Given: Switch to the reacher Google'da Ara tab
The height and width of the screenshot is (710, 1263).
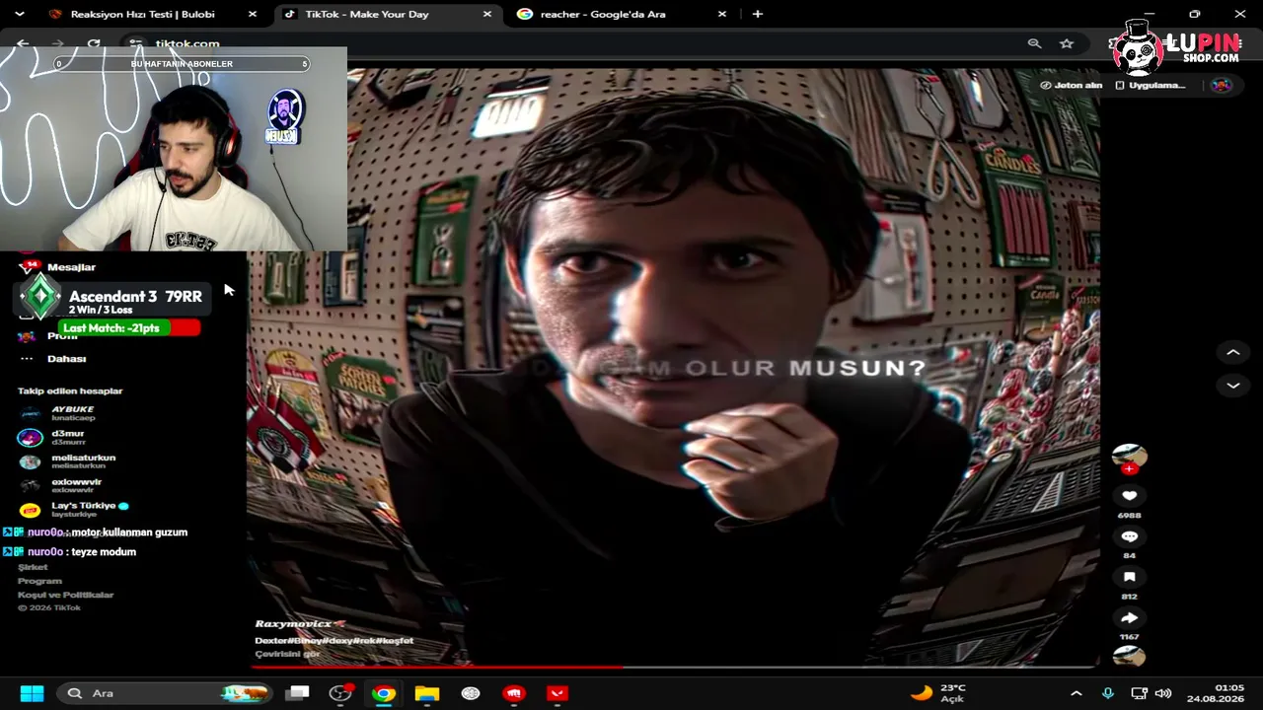Looking at the screenshot, I should pyautogui.click(x=602, y=14).
